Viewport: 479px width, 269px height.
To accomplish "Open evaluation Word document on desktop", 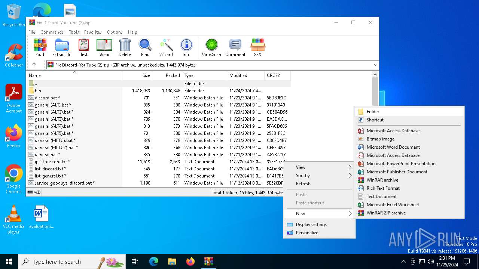I will [41, 217].
